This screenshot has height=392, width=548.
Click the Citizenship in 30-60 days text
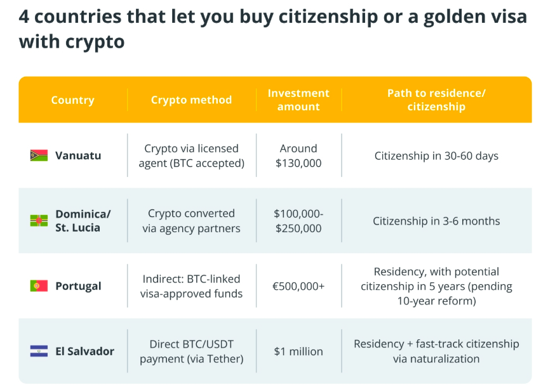[x=436, y=155]
